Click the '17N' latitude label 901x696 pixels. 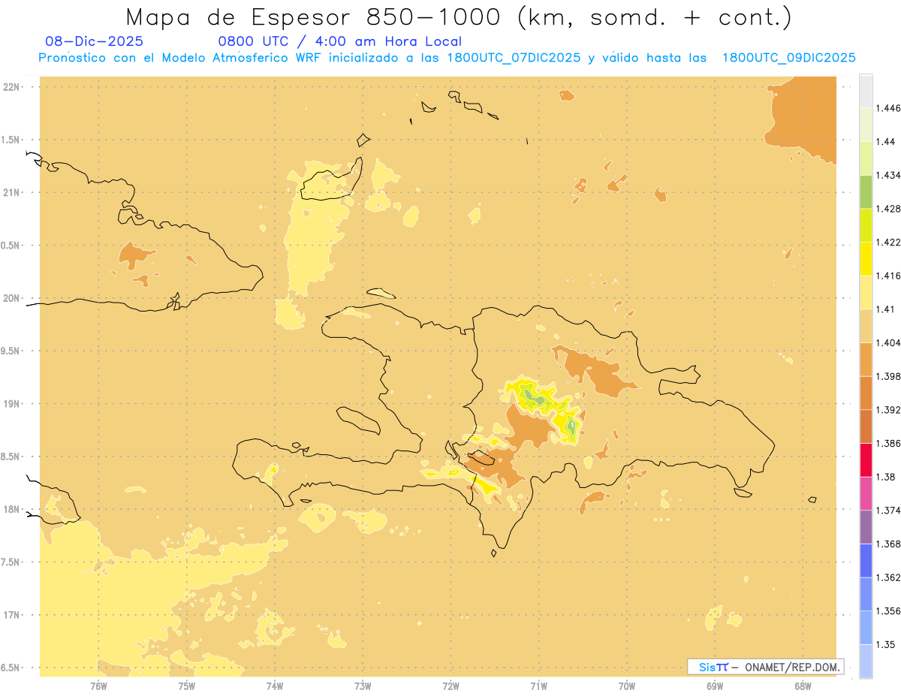(x=13, y=616)
